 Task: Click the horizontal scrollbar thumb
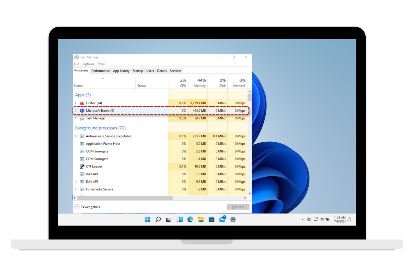(125, 198)
